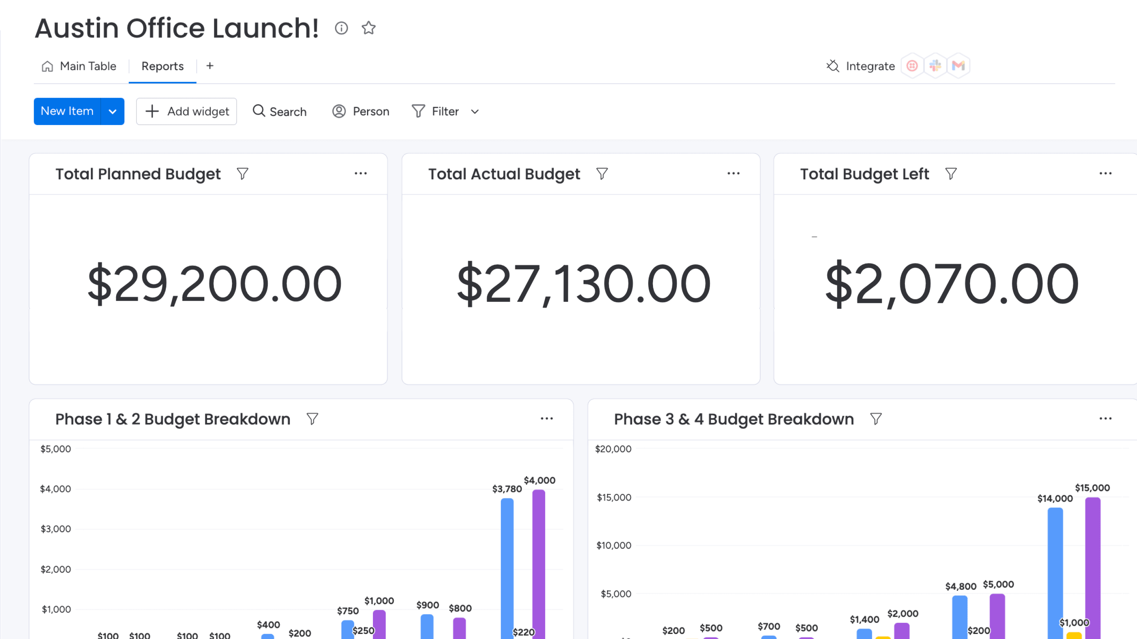1137x639 pixels.
Task: Click Add widget button
Action: pyautogui.click(x=186, y=112)
